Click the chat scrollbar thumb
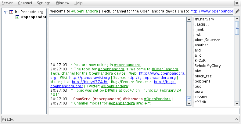Image resolution: width=241 pixels, height=124 pixels. [x=189, y=98]
